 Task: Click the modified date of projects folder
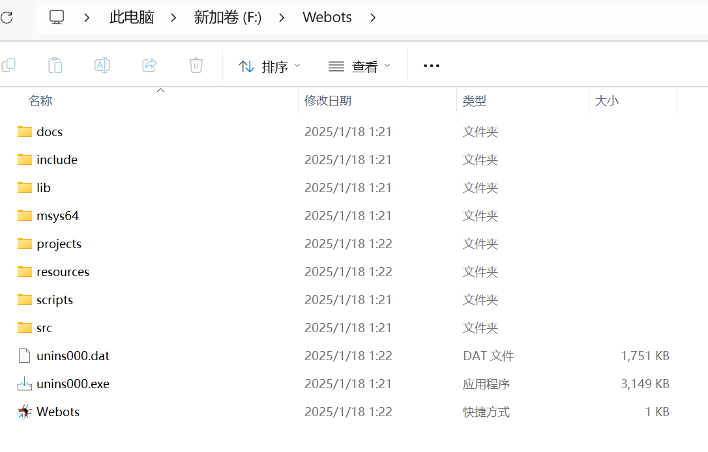pos(348,244)
